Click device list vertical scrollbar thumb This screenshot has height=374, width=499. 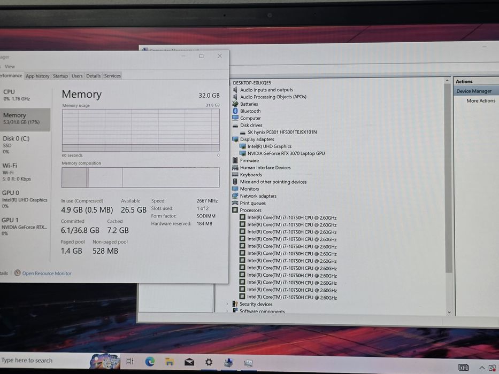click(448, 178)
